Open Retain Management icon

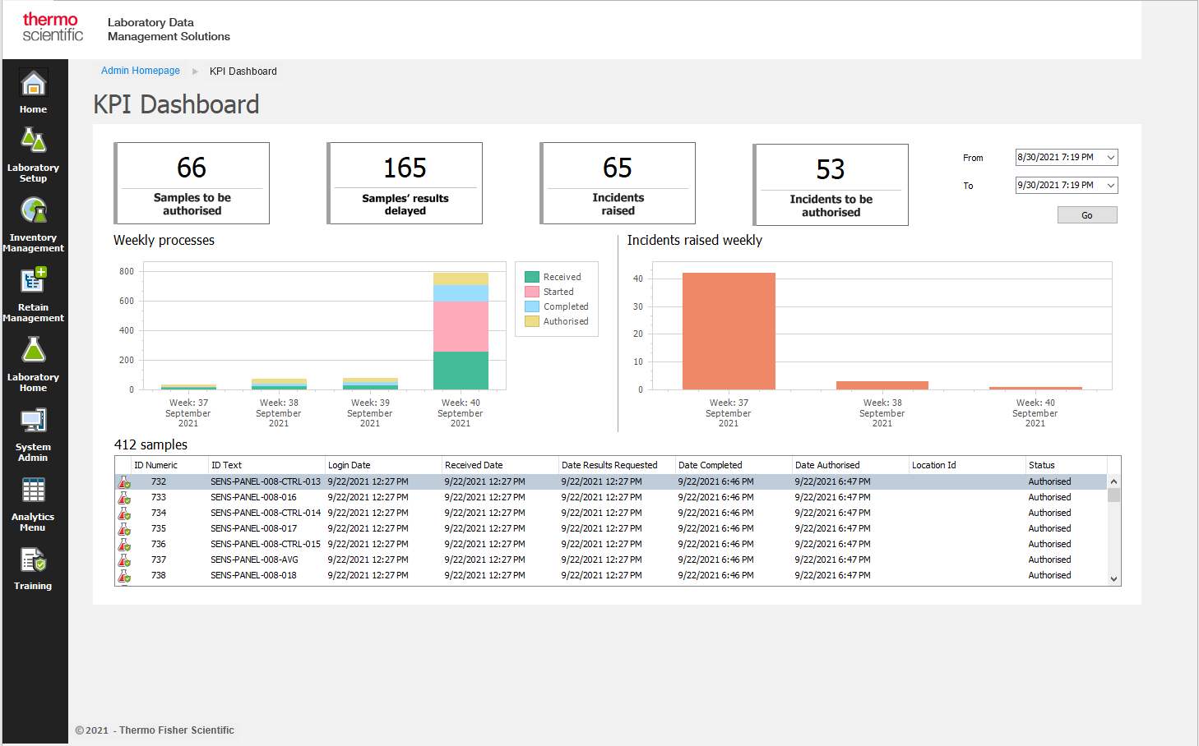click(34, 281)
